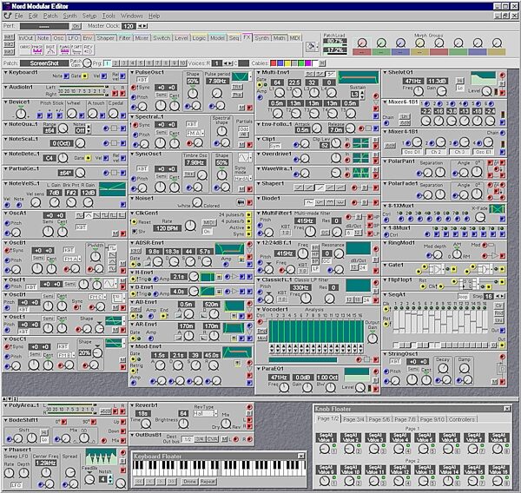Toggle Repeat on the Keyboard Floater

[x=208, y=482]
